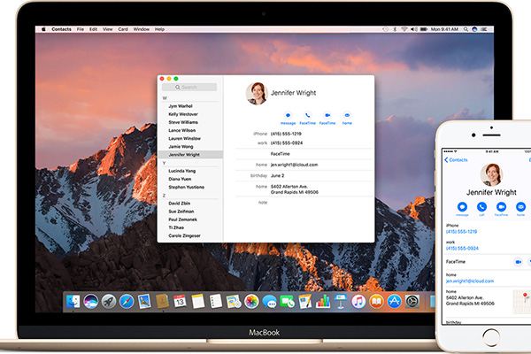Open Photos from the Dock
The image size is (531, 354).
(251, 302)
